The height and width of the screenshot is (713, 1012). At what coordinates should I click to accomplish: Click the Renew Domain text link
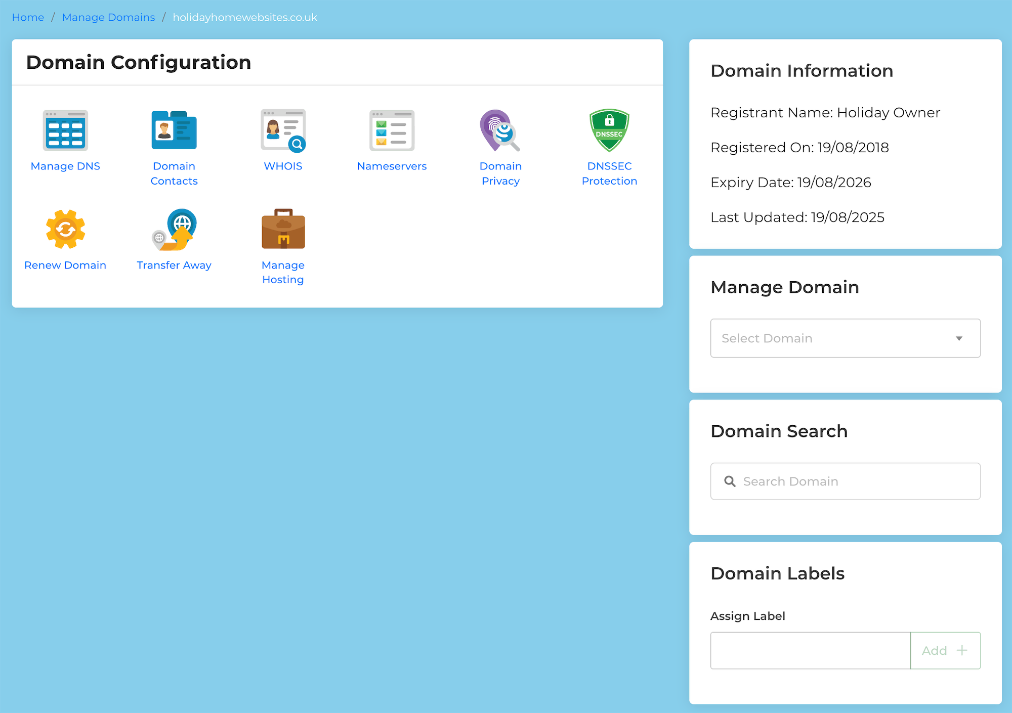(x=65, y=265)
